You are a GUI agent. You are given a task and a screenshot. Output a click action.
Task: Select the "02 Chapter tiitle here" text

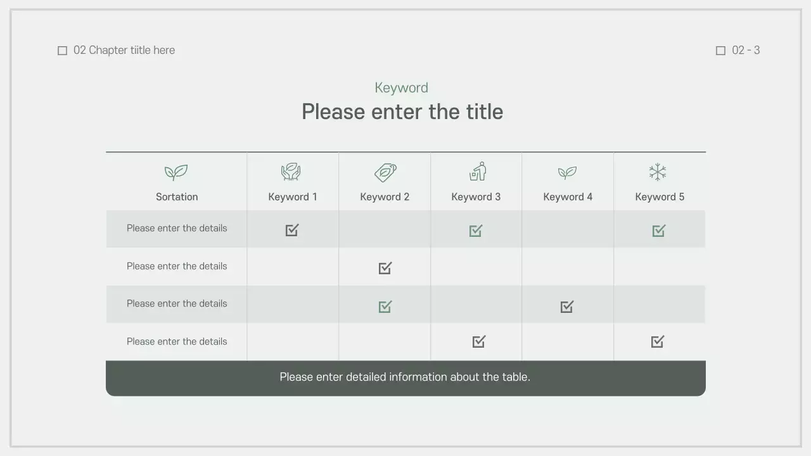pyautogui.click(x=124, y=50)
